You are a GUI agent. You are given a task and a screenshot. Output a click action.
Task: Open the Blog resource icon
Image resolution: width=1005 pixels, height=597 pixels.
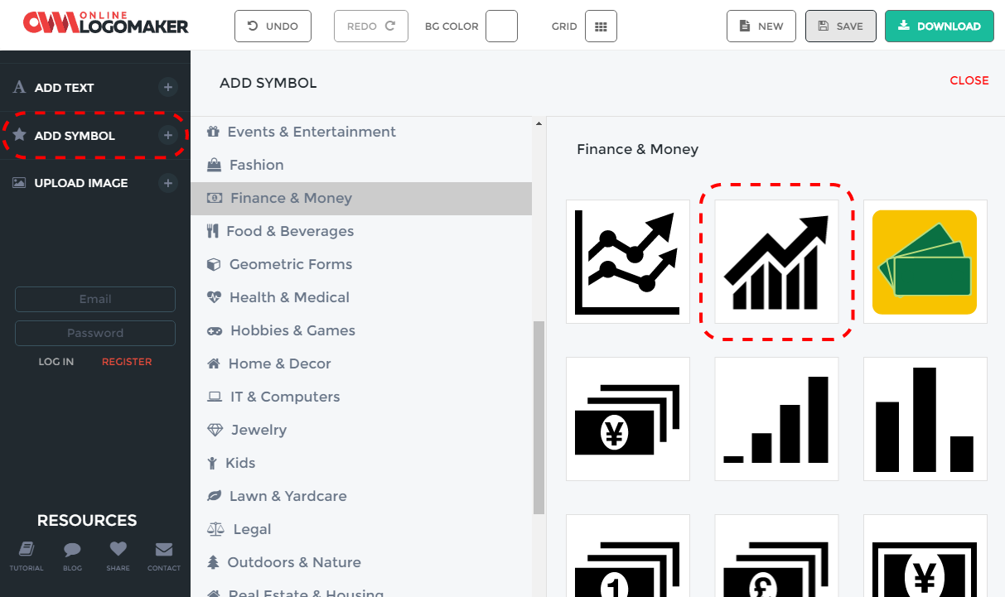click(x=72, y=550)
